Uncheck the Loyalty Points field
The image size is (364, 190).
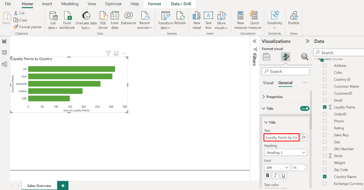tap(325, 107)
